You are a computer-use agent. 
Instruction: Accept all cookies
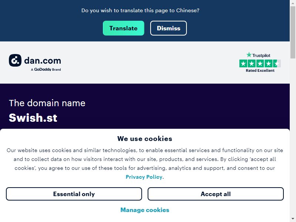pos(216,194)
